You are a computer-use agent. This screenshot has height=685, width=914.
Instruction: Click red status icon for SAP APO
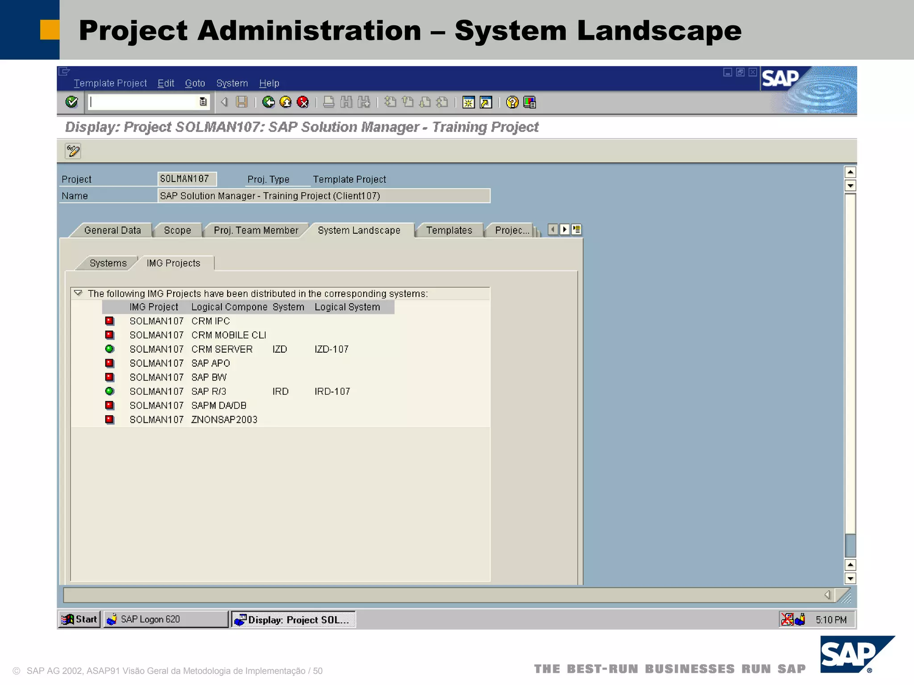tap(109, 363)
